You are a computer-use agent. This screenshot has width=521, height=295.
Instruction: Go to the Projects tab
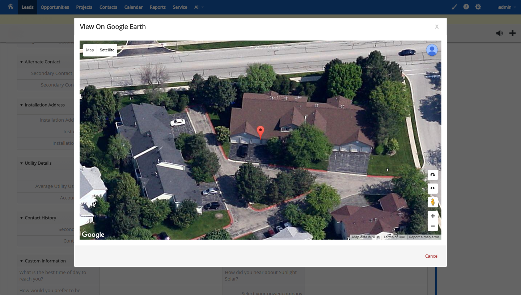(84, 7)
